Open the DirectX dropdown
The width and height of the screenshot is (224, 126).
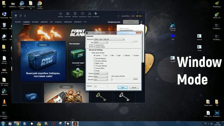[101, 86]
